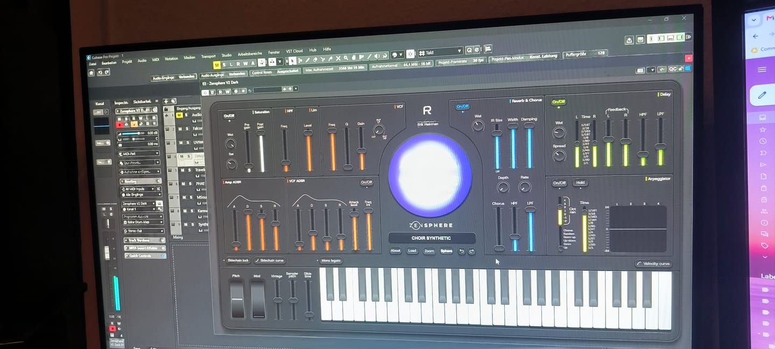Screen dimensions: 775x349
Task: Open the Transport menu
Action: coord(208,56)
